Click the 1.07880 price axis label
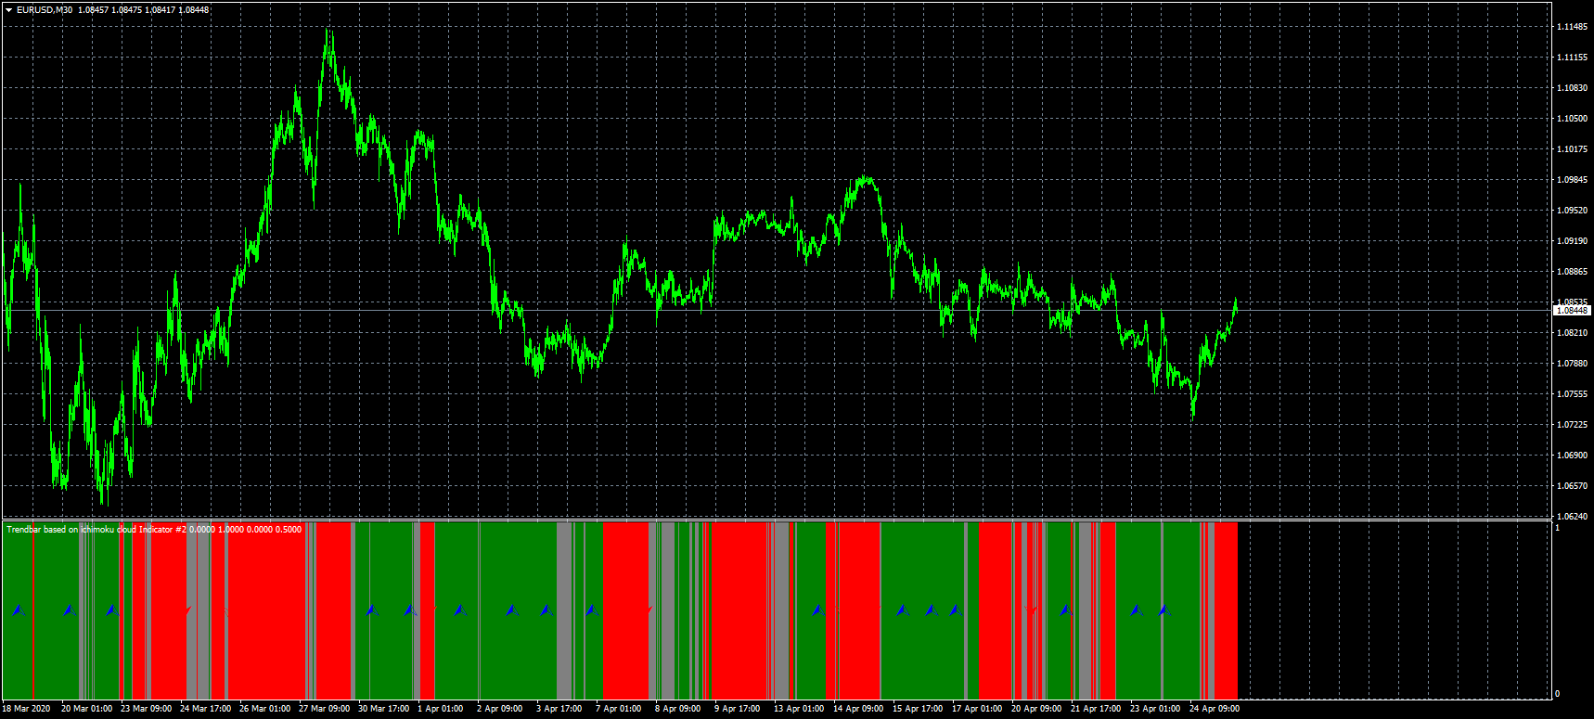The image size is (1594, 719). click(1572, 364)
